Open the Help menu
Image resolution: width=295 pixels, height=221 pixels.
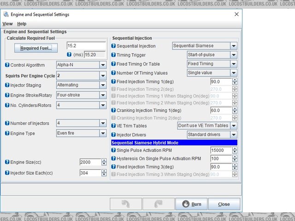tap(22, 23)
